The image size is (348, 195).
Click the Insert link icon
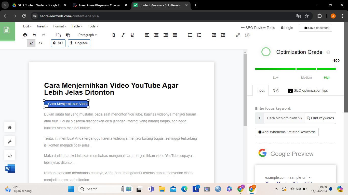pyautogui.click(x=238, y=35)
